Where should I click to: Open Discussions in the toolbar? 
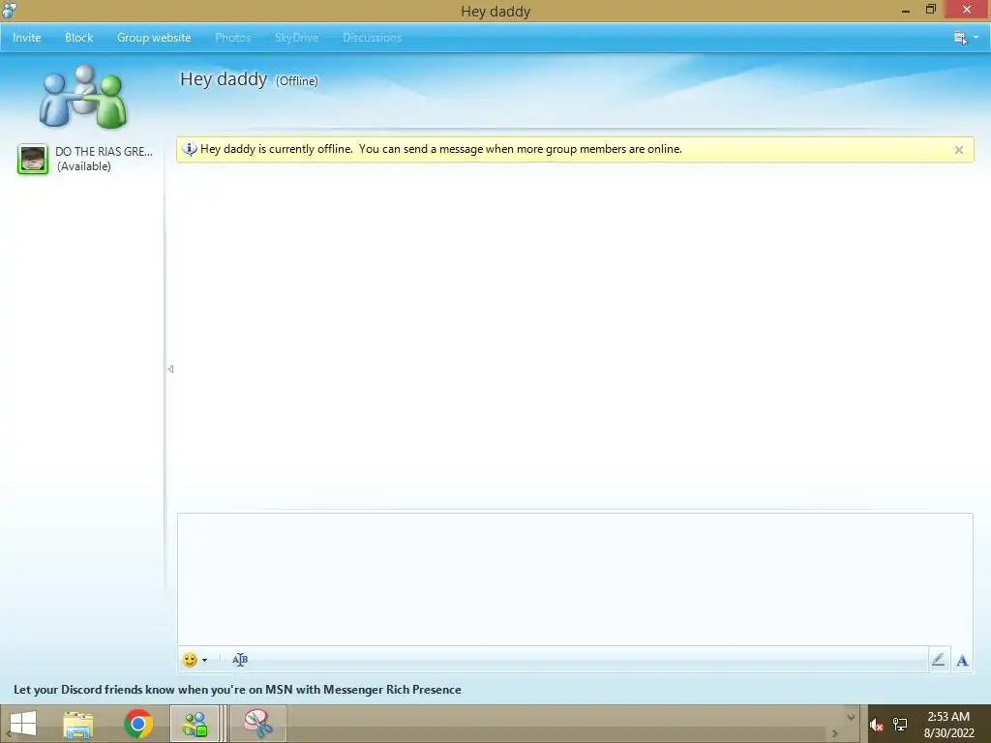pos(373,38)
